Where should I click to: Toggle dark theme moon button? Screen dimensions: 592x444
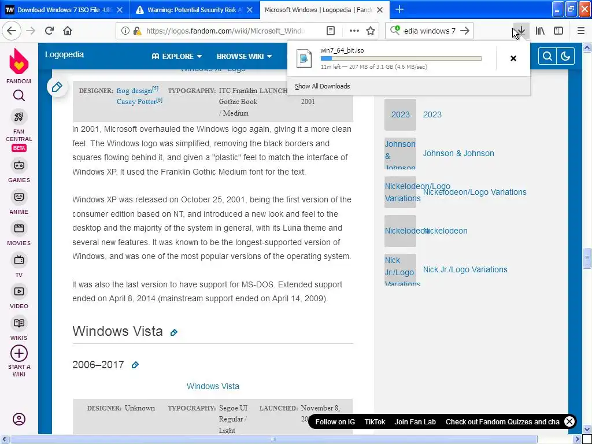565,56
